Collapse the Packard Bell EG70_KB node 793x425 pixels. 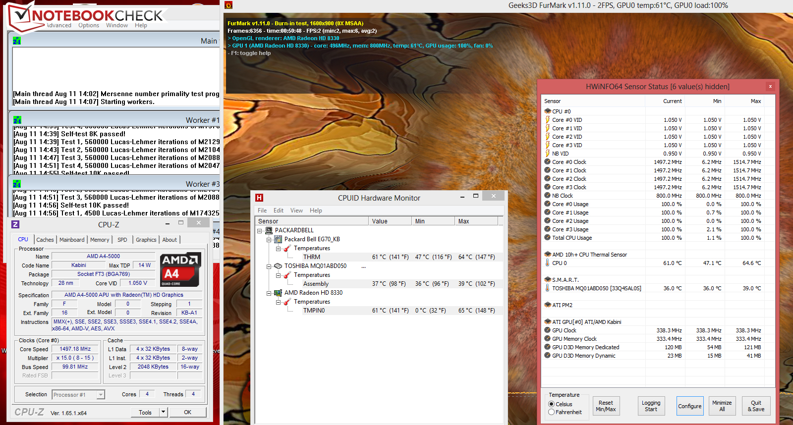[x=269, y=240]
